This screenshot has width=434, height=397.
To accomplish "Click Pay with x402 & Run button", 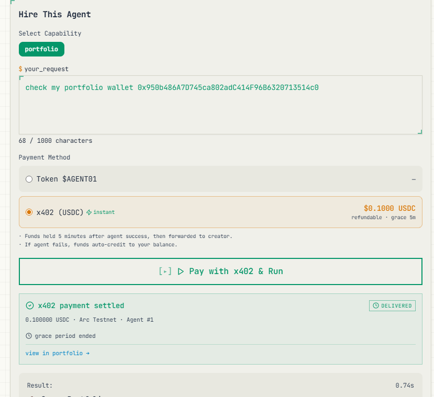I will pos(220,271).
